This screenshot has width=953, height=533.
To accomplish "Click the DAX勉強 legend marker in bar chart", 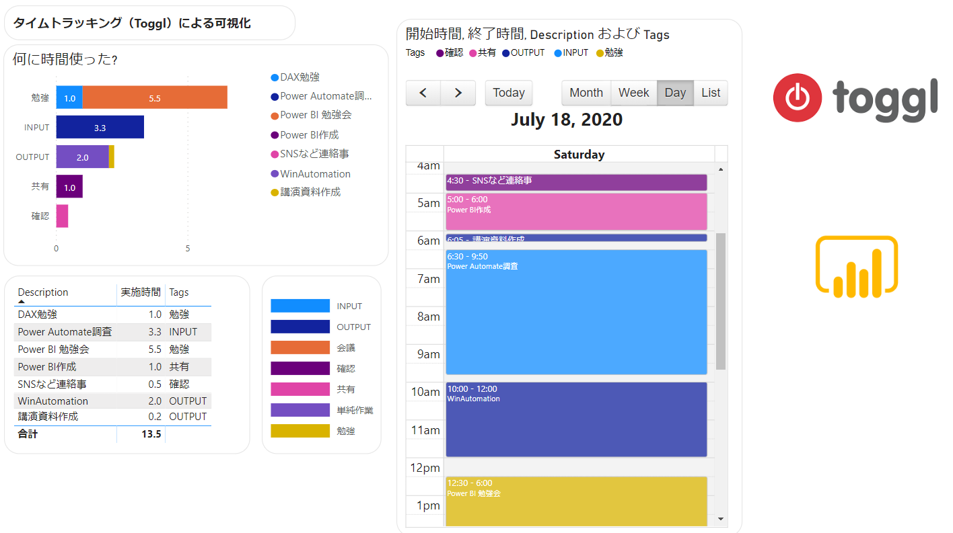I will 275,78.
